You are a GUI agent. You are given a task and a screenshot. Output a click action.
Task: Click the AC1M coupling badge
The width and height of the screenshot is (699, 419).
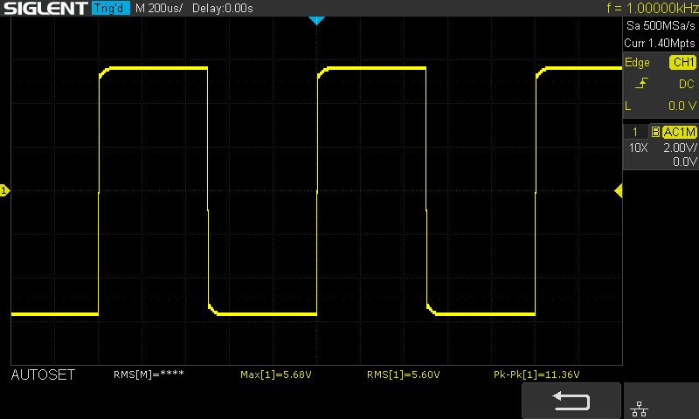679,132
